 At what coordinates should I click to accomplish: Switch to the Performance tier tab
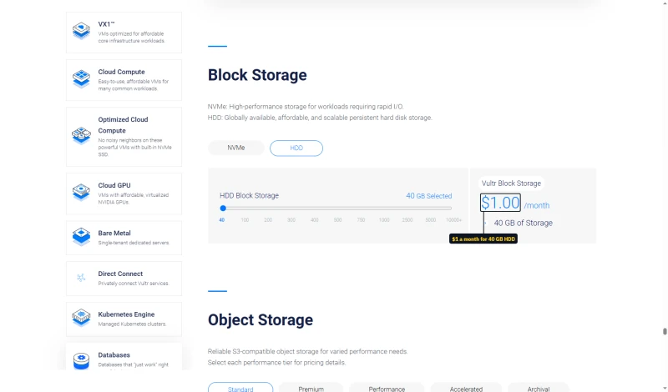click(x=387, y=388)
